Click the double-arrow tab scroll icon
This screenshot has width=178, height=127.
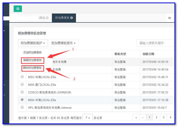click(170, 18)
